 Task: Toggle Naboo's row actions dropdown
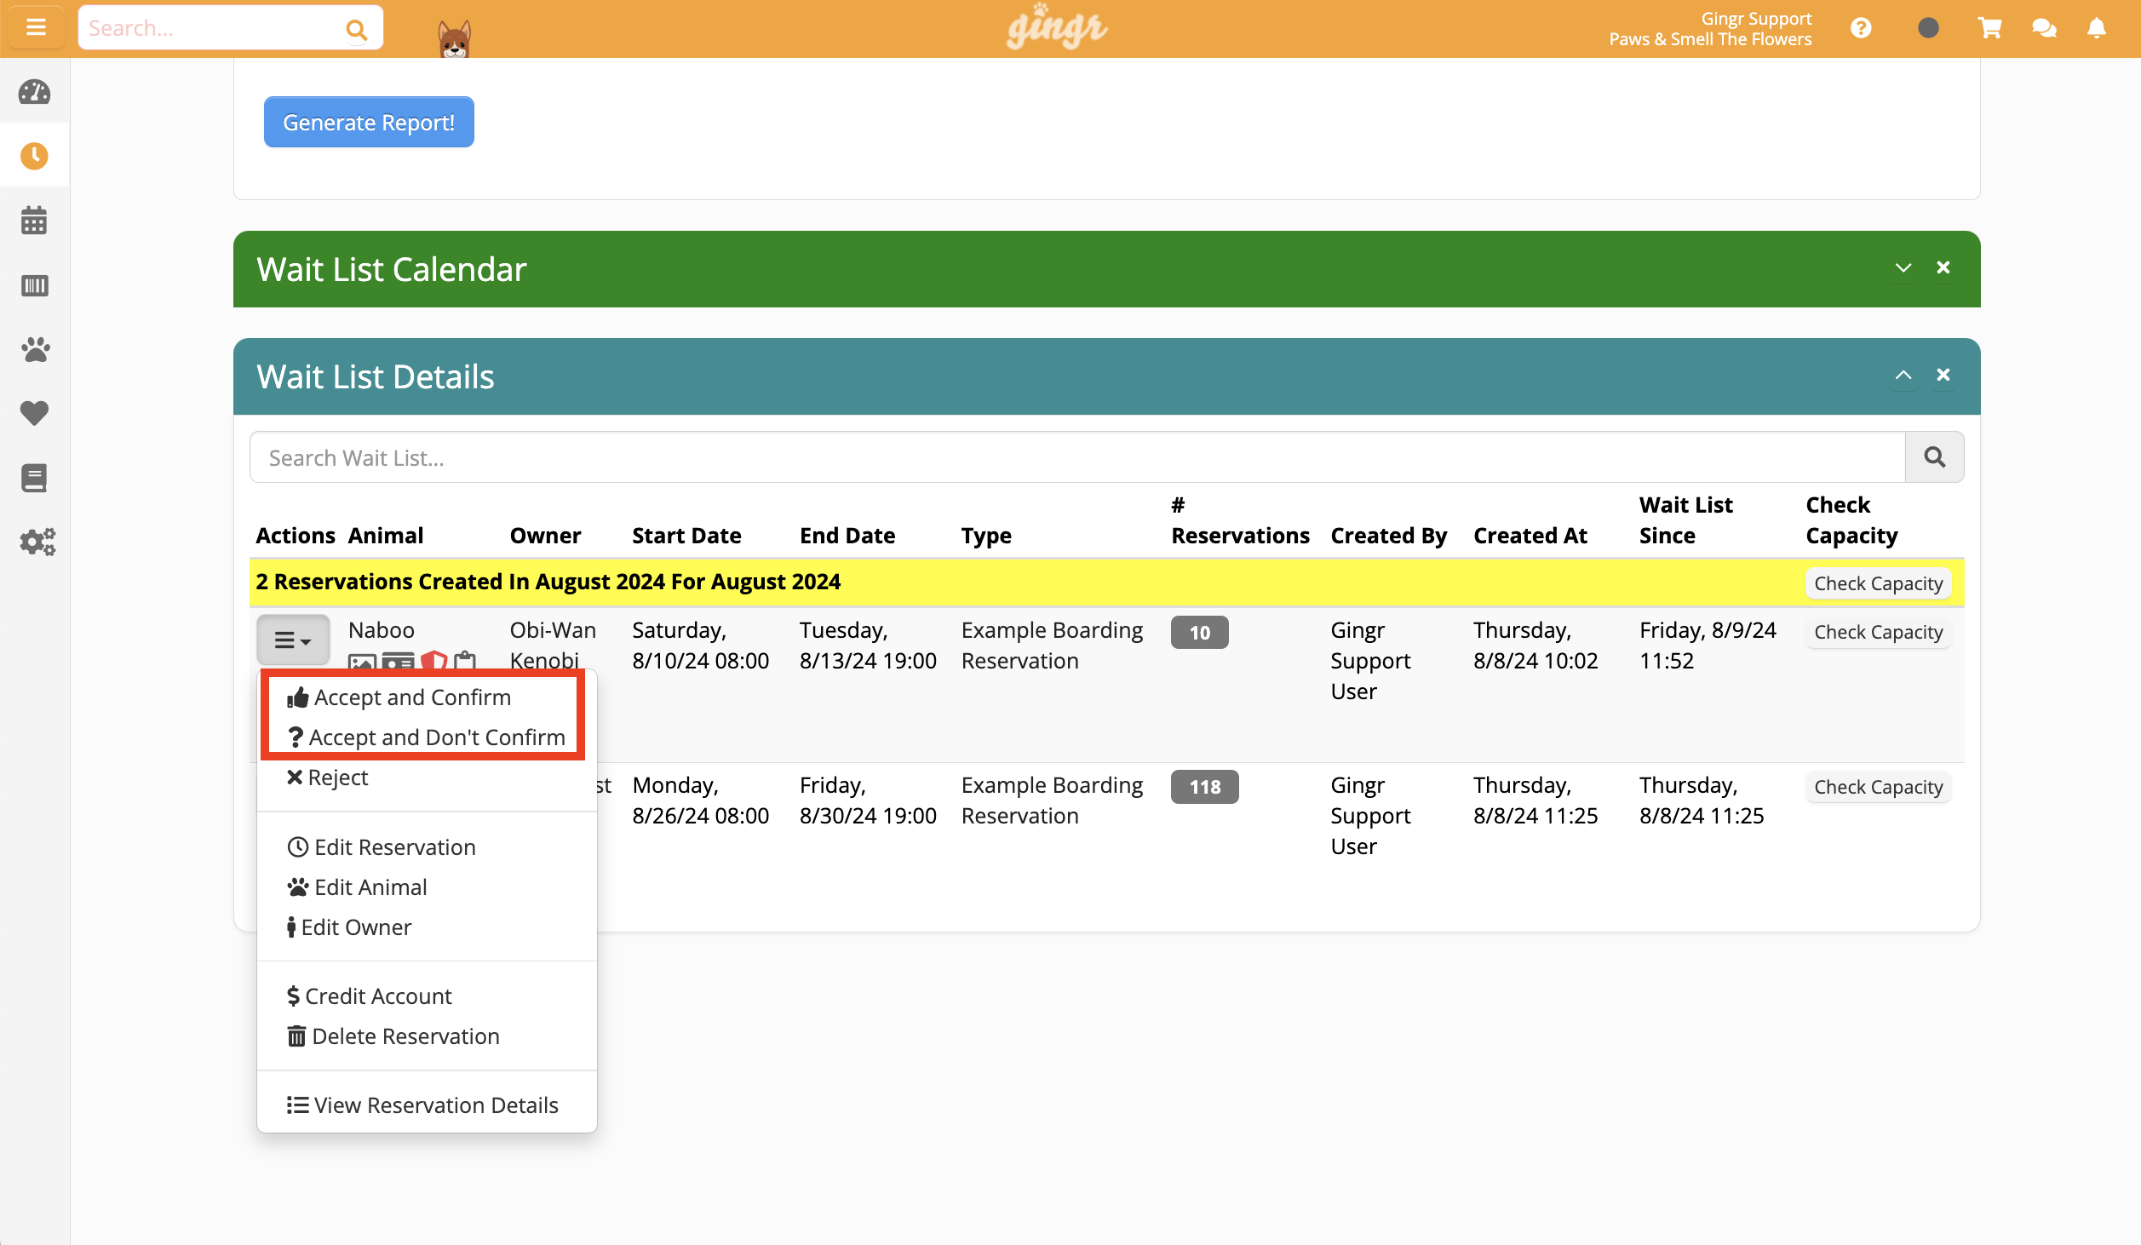click(293, 640)
